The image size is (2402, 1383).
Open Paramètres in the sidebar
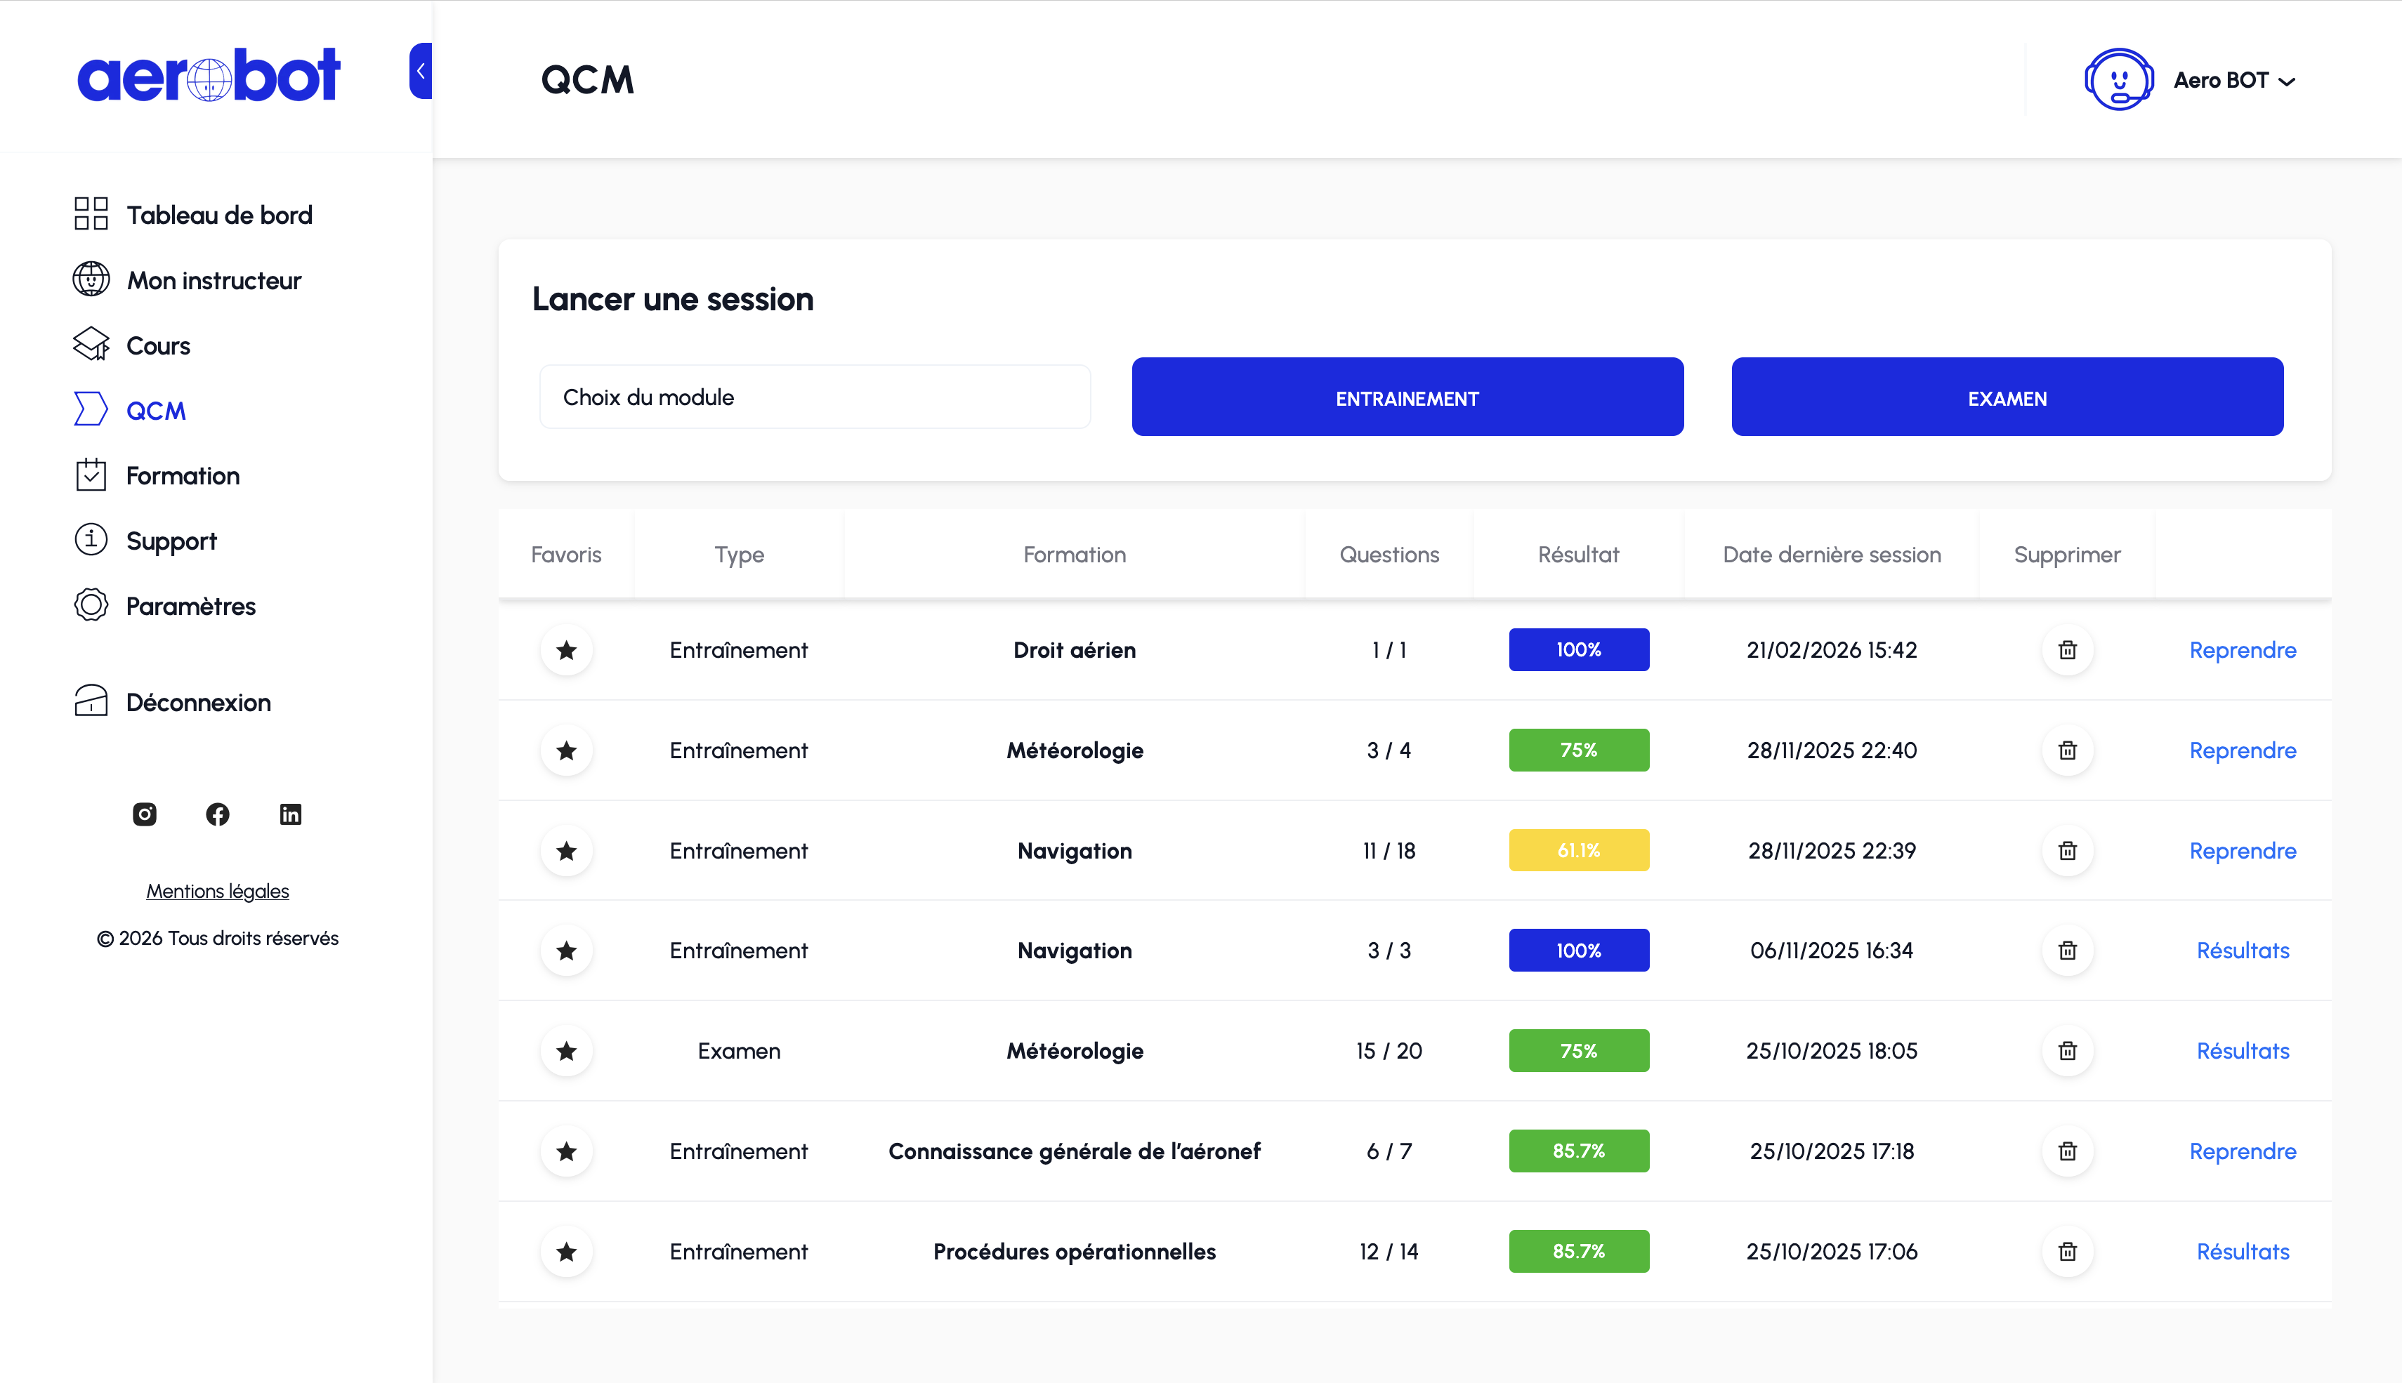pos(165,606)
